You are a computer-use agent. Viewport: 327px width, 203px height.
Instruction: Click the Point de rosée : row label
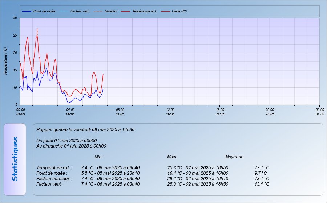(x=52, y=173)
